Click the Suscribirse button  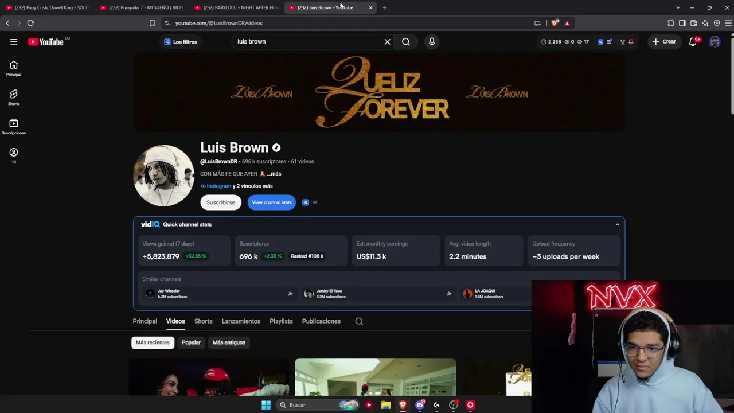point(221,202)
